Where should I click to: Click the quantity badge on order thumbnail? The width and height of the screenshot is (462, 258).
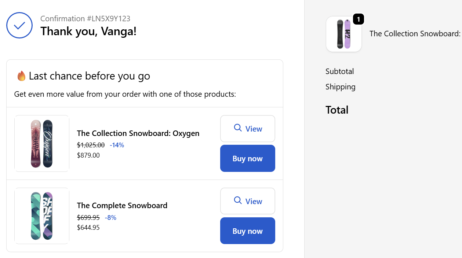click(358, 19)
